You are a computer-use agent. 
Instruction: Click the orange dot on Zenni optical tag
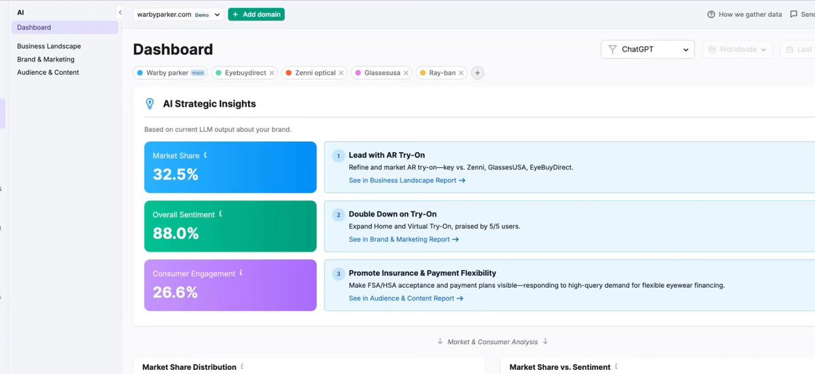pos(288,73)
